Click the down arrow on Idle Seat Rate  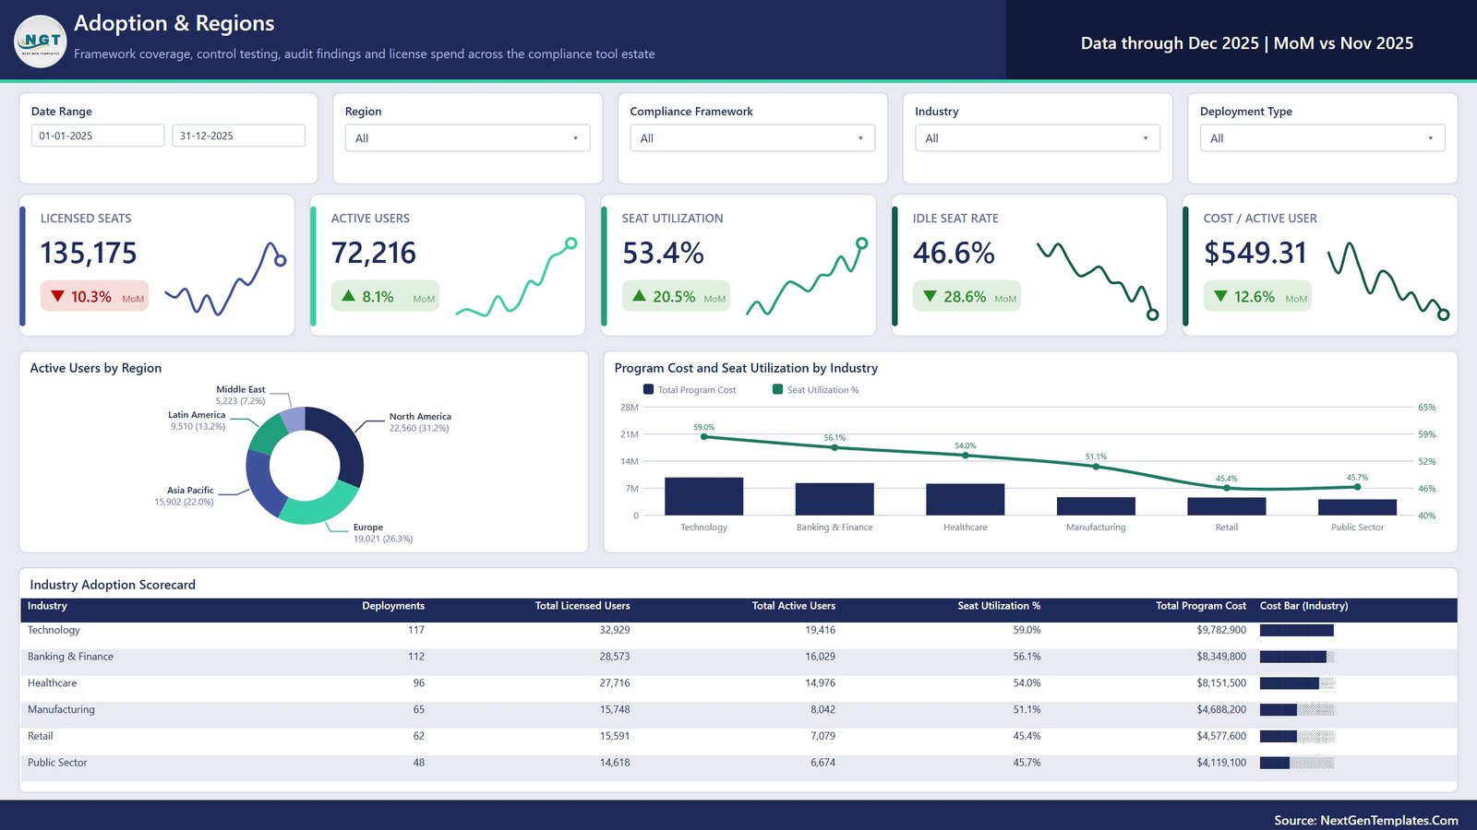[x=930, y=296]
